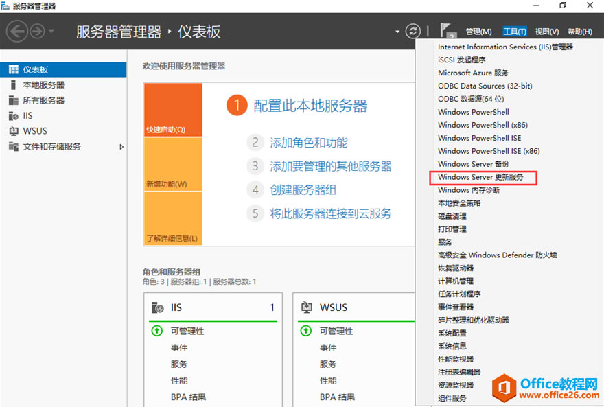Open 计算机管理 menu entry

[456, 281]
